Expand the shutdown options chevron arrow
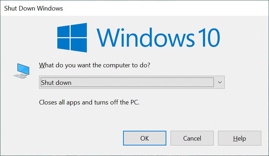Screen dimensions: 269x156 pyautogui.click(x=220, y=82)
